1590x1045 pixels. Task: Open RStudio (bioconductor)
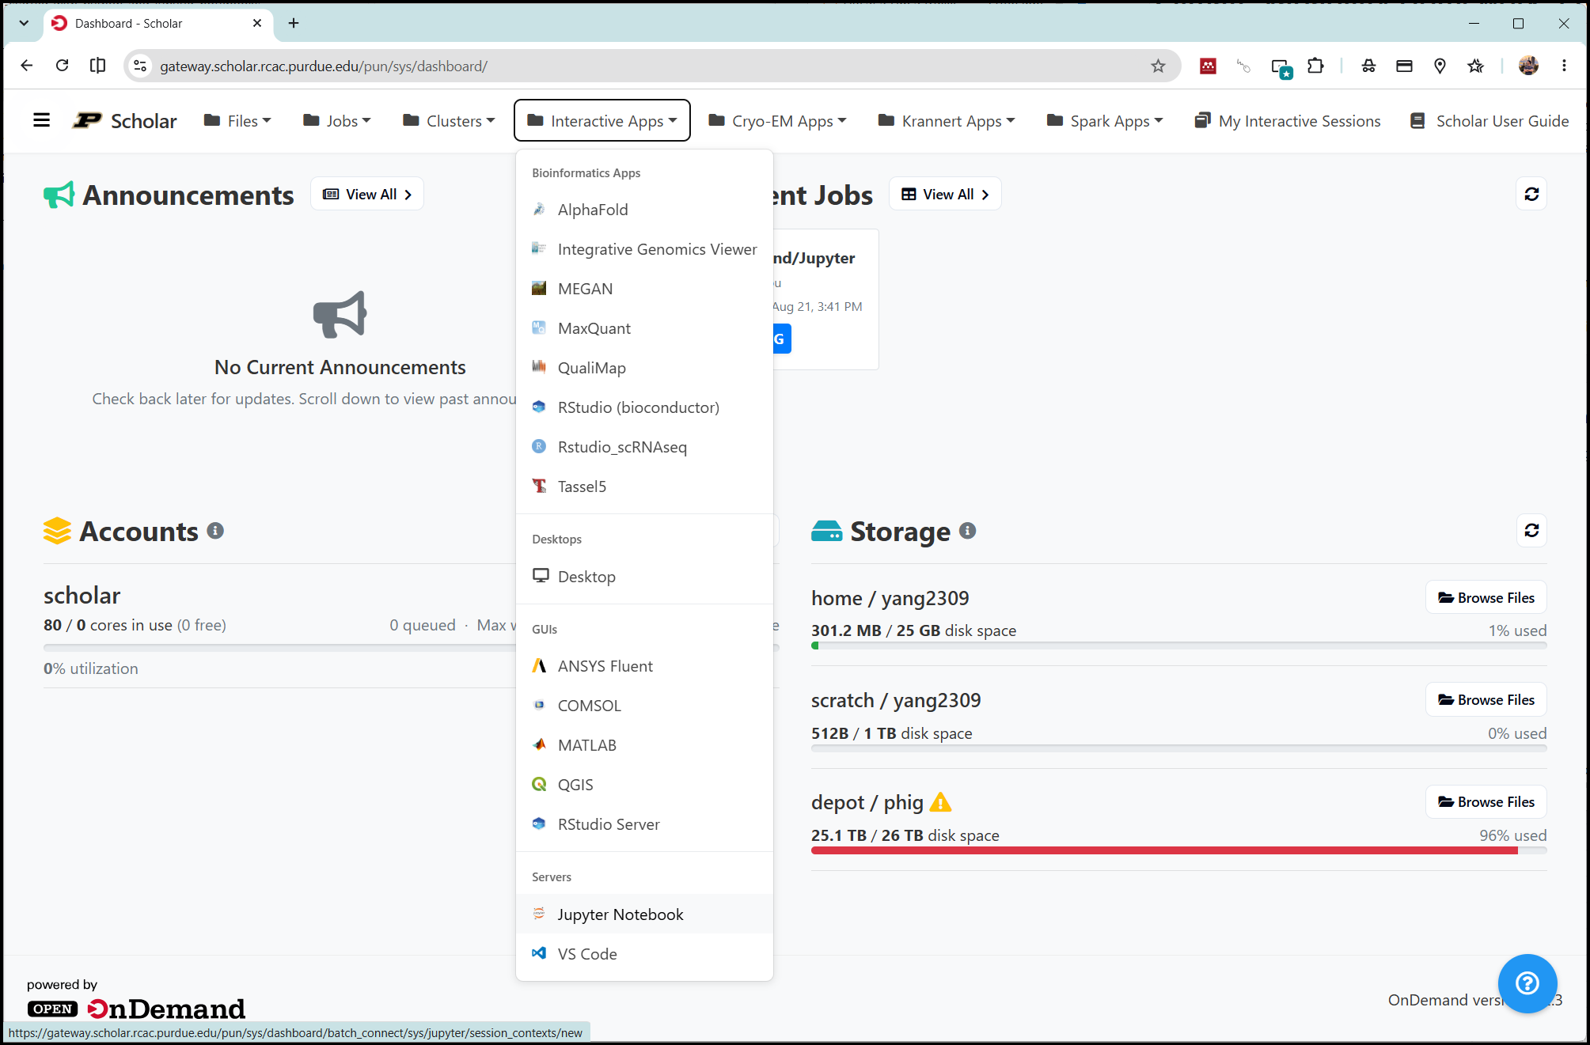click(644, 407)
